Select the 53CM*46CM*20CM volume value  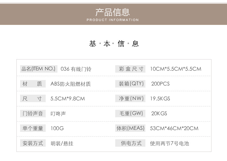point(174,128)
